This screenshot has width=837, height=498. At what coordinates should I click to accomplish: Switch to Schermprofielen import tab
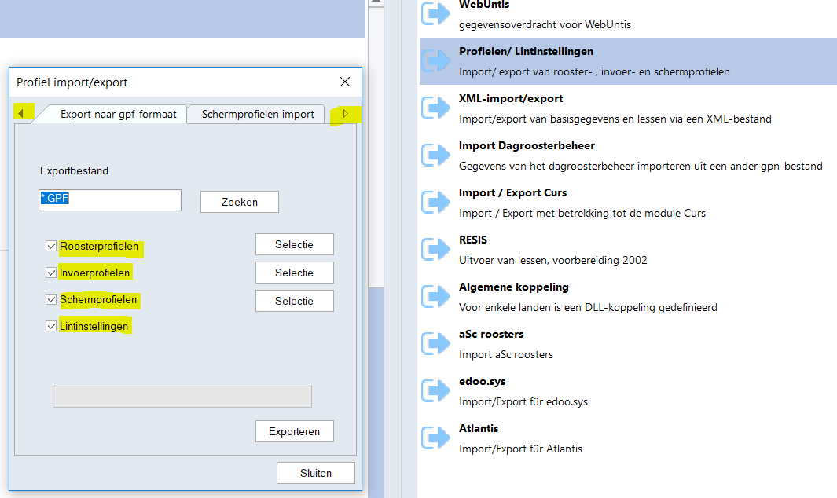click(258, 114)
